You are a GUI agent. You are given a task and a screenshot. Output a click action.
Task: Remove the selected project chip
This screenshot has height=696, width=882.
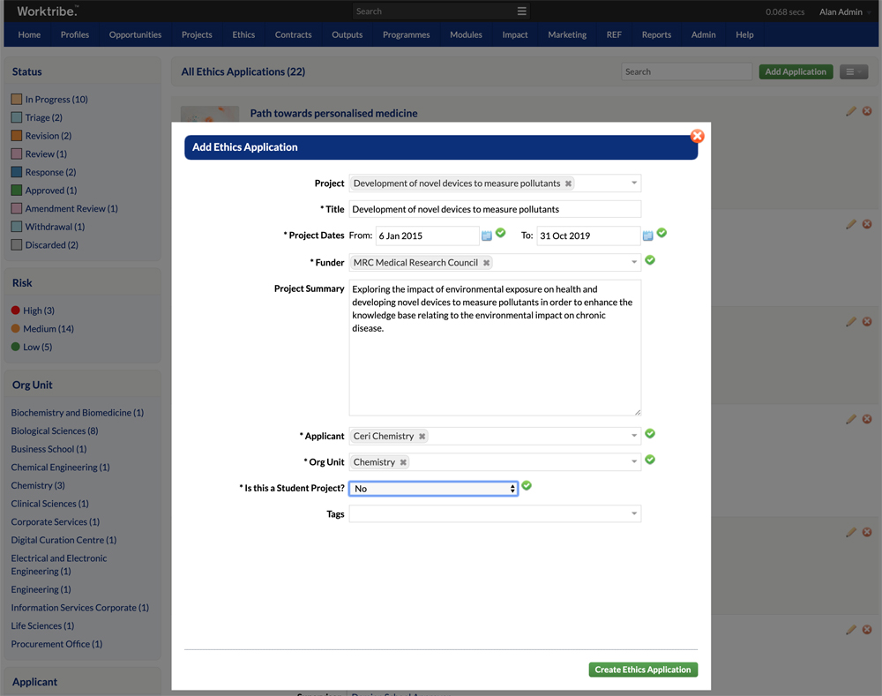pyautogui.click(x=568, y=183)
